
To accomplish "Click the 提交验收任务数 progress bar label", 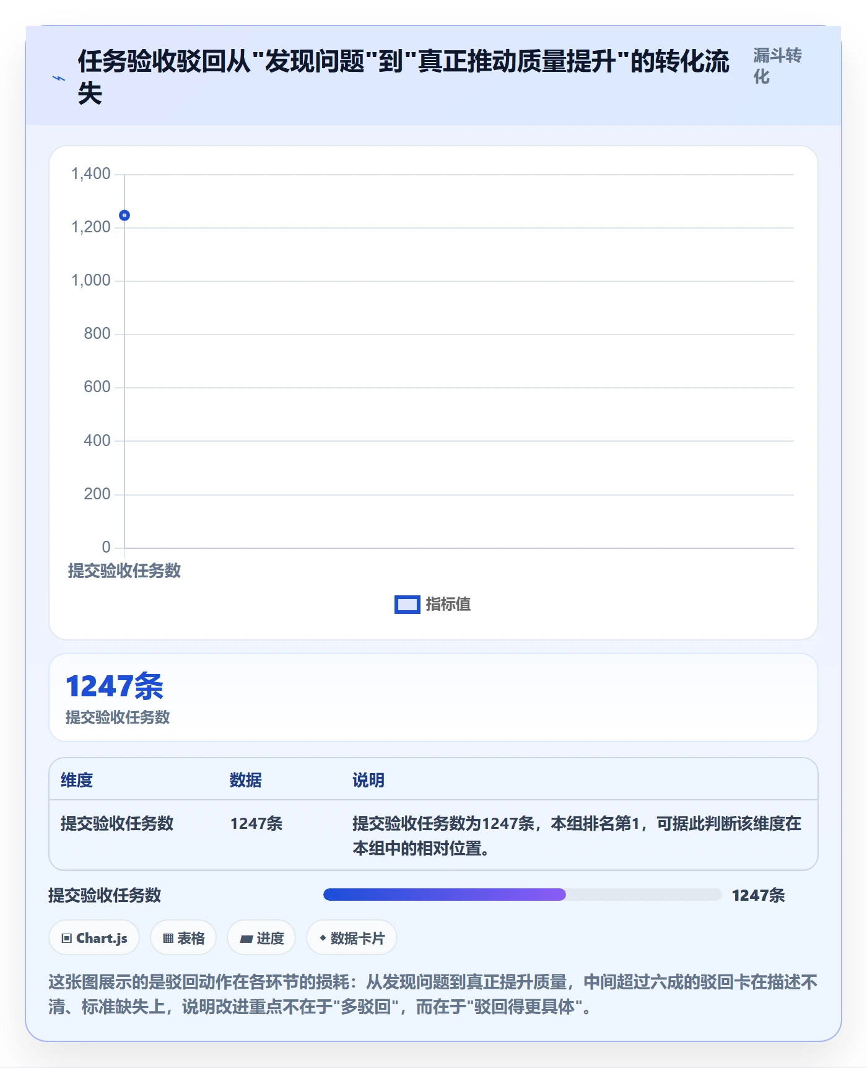I will (x=105, y=895).
